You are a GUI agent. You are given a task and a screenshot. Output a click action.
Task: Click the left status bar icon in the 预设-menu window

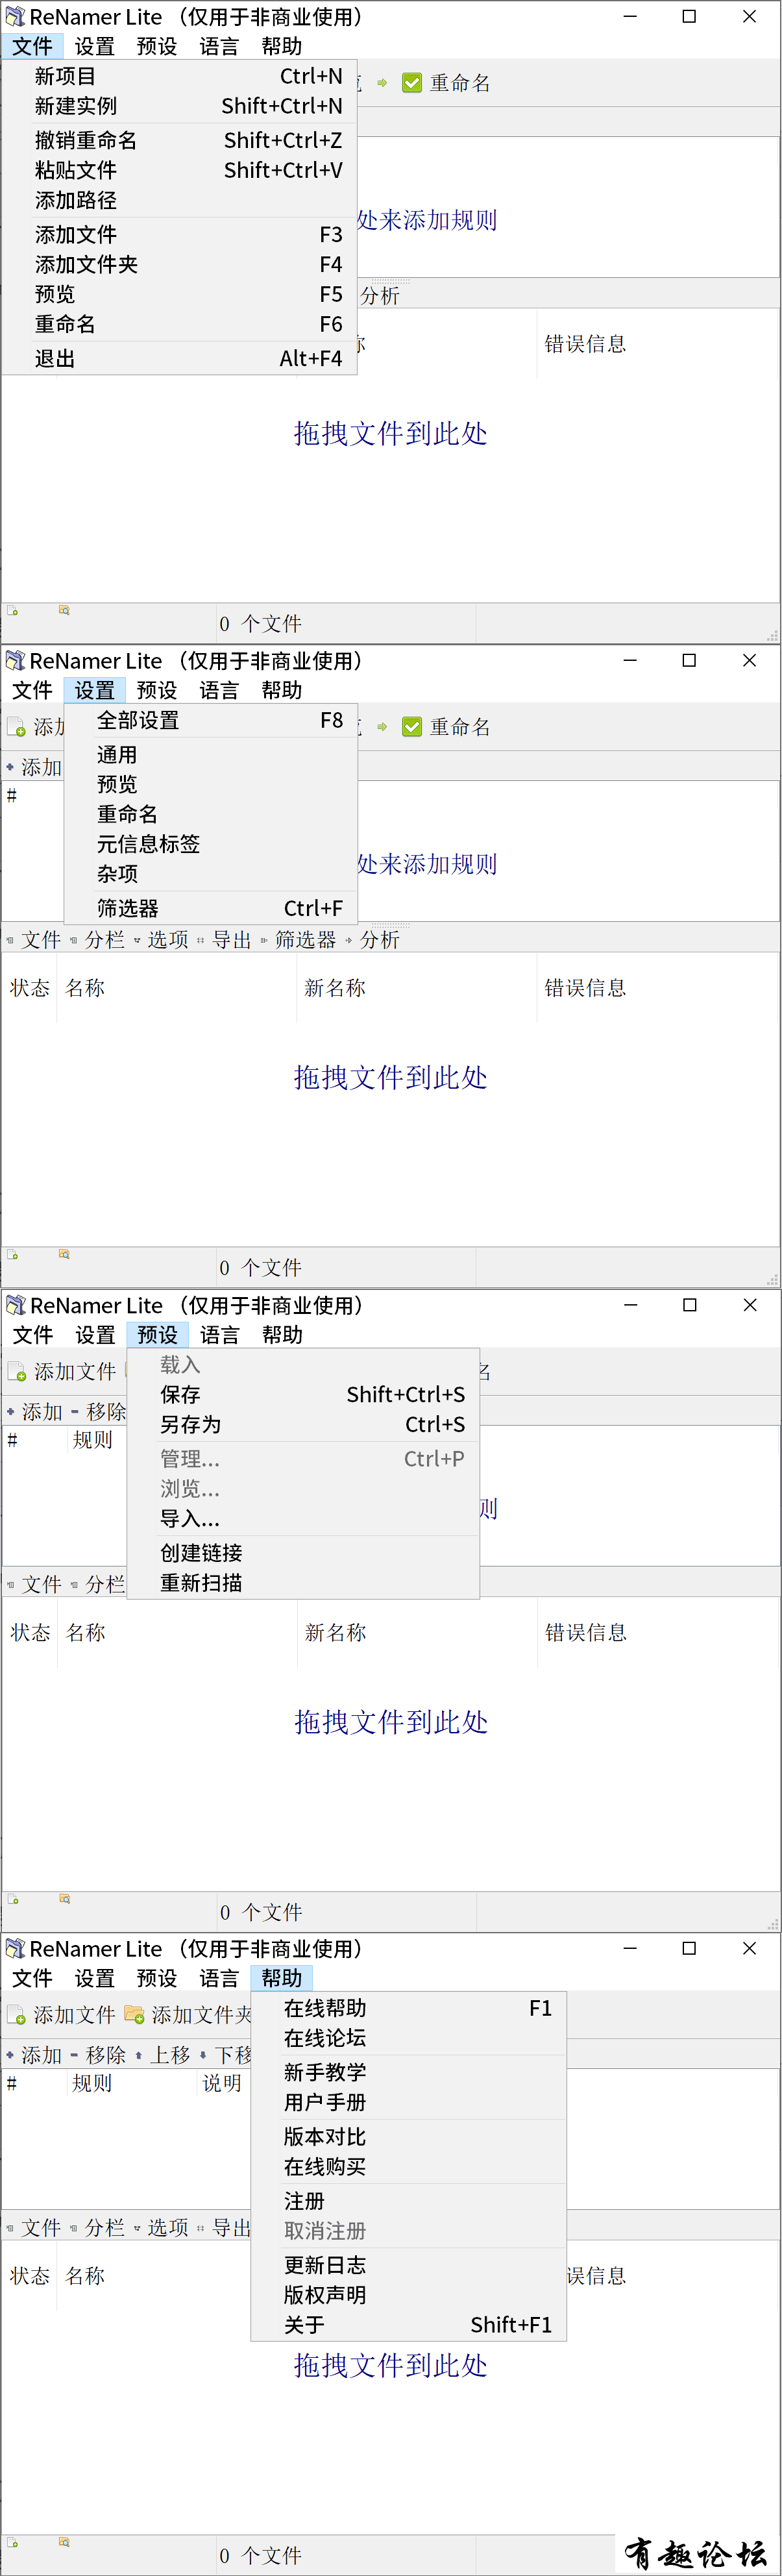pyautogui.click(x=13, y=1898)
